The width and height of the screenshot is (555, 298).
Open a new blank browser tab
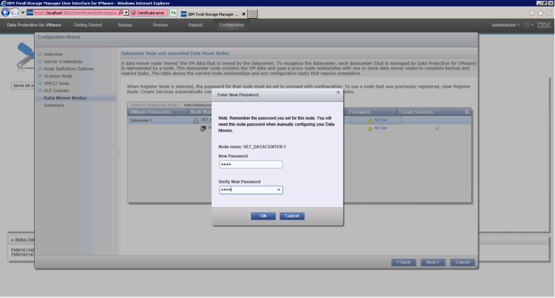click(253, 14)
